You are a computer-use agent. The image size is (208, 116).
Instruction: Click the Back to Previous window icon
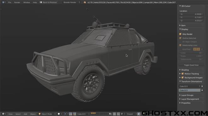(41, 3)
